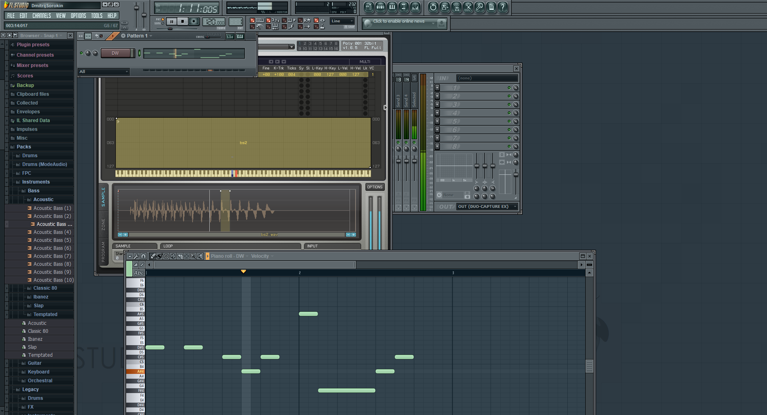Click the undo history circular arrow icon

coord(433,7)
